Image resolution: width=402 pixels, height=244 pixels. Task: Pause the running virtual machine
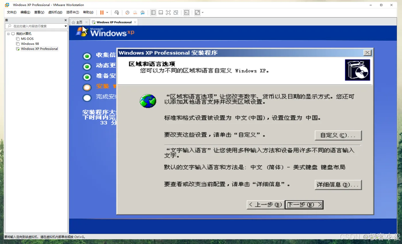point(102,12)
